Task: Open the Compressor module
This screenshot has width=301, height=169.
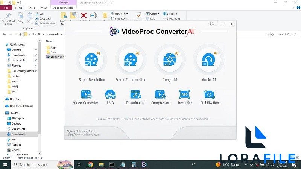Action: click(x=160, y=97)
